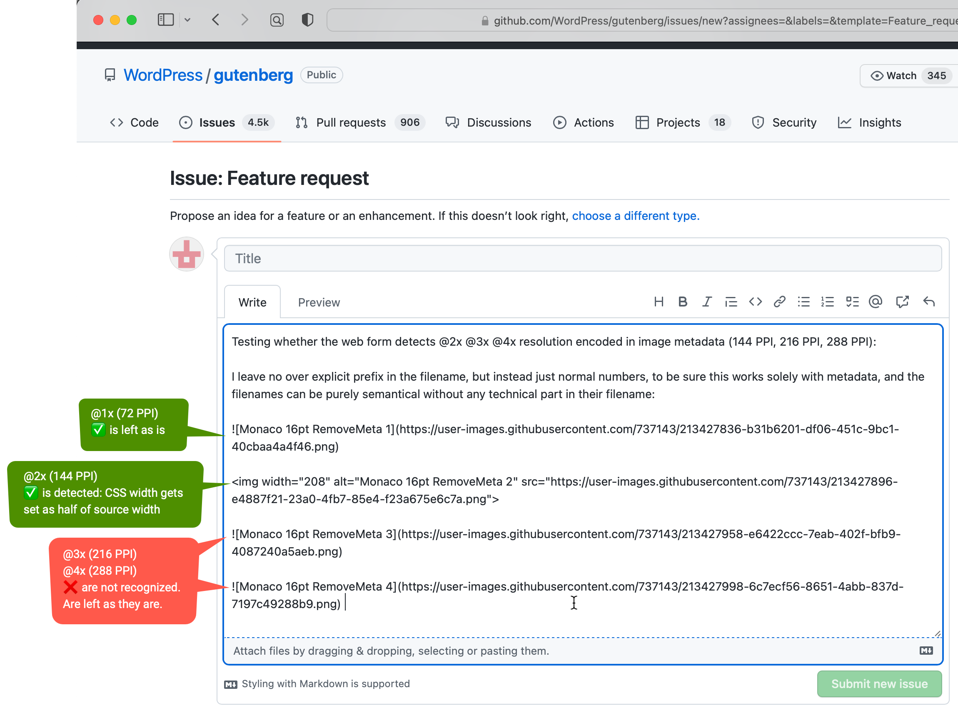Watch the gutenberg repository
This screenshot has width=958, height=708.
pyautogui.click(x=901, y=75)
